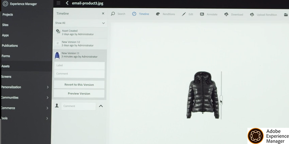Expand the Communities submenu arrow
This screenshot has height=144, width=289.
(48, 98)
